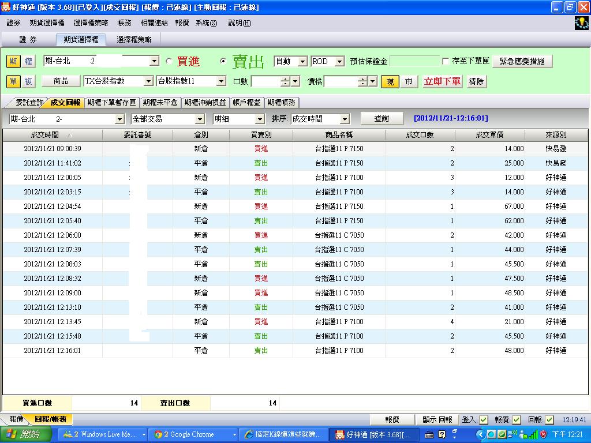This screenshot has width=591, height=443.
Task: Toggle the 登入 checkbox in the status bar
Action: [484, 420]
